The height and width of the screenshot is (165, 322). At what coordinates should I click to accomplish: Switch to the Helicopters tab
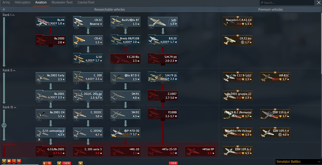(x=23, y=3)
